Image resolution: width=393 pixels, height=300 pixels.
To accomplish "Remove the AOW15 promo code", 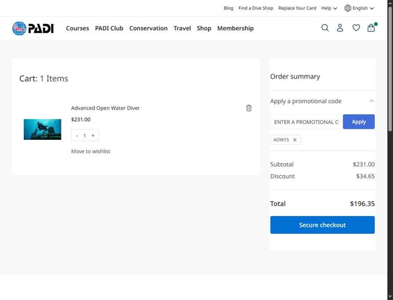I will click(295, 140).
